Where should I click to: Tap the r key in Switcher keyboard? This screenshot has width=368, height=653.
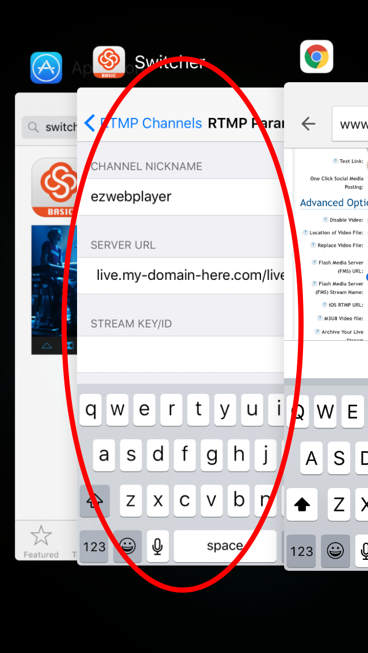[171, 410]
